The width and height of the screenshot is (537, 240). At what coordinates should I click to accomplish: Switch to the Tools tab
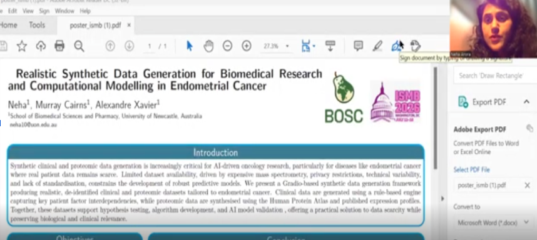pos(37,25)
